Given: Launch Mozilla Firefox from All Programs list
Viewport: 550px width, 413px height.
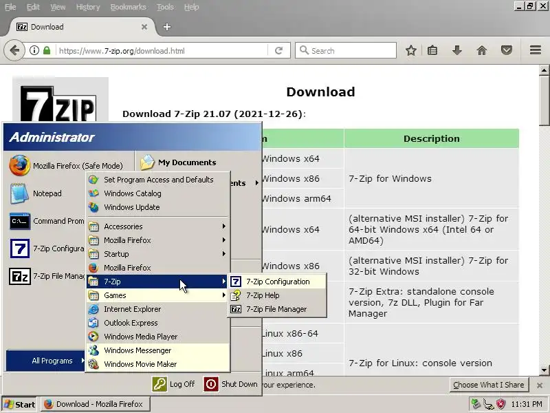Looking at the screenshot, I should tap(158, 268).
